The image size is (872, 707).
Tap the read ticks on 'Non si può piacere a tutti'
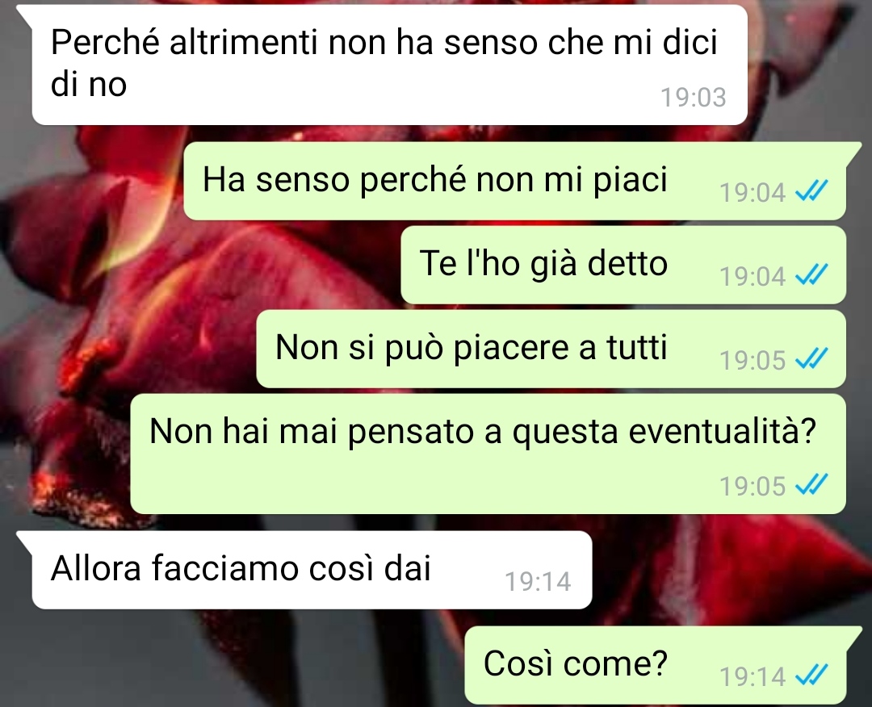click(812, 360)
